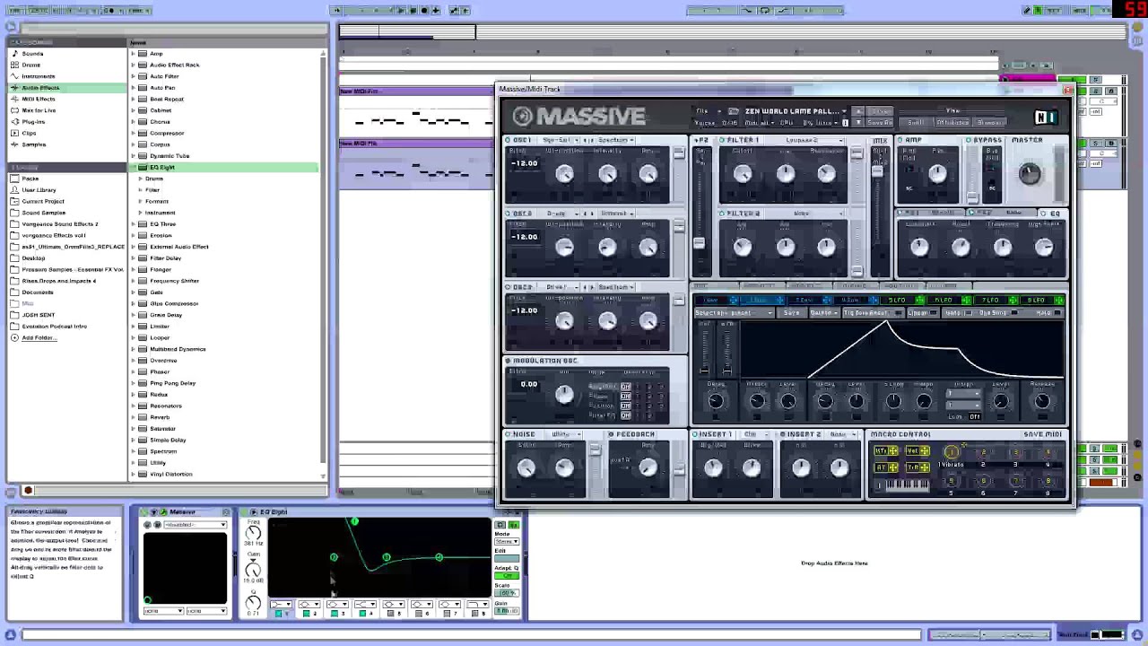Click OSC1 Pitch value -12.00
This screenshot has width=1148, height=646.
pyautogui.click(x=525, y=164)
